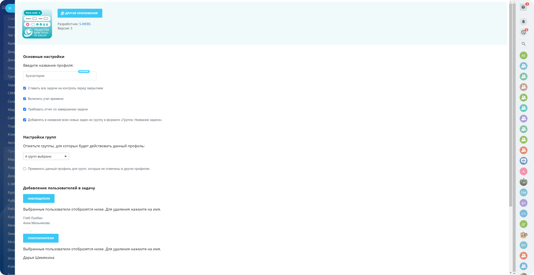534x275 pixels.
Task: Expand the '4 групп выбрано' dropdown
Action: [46, 156]
